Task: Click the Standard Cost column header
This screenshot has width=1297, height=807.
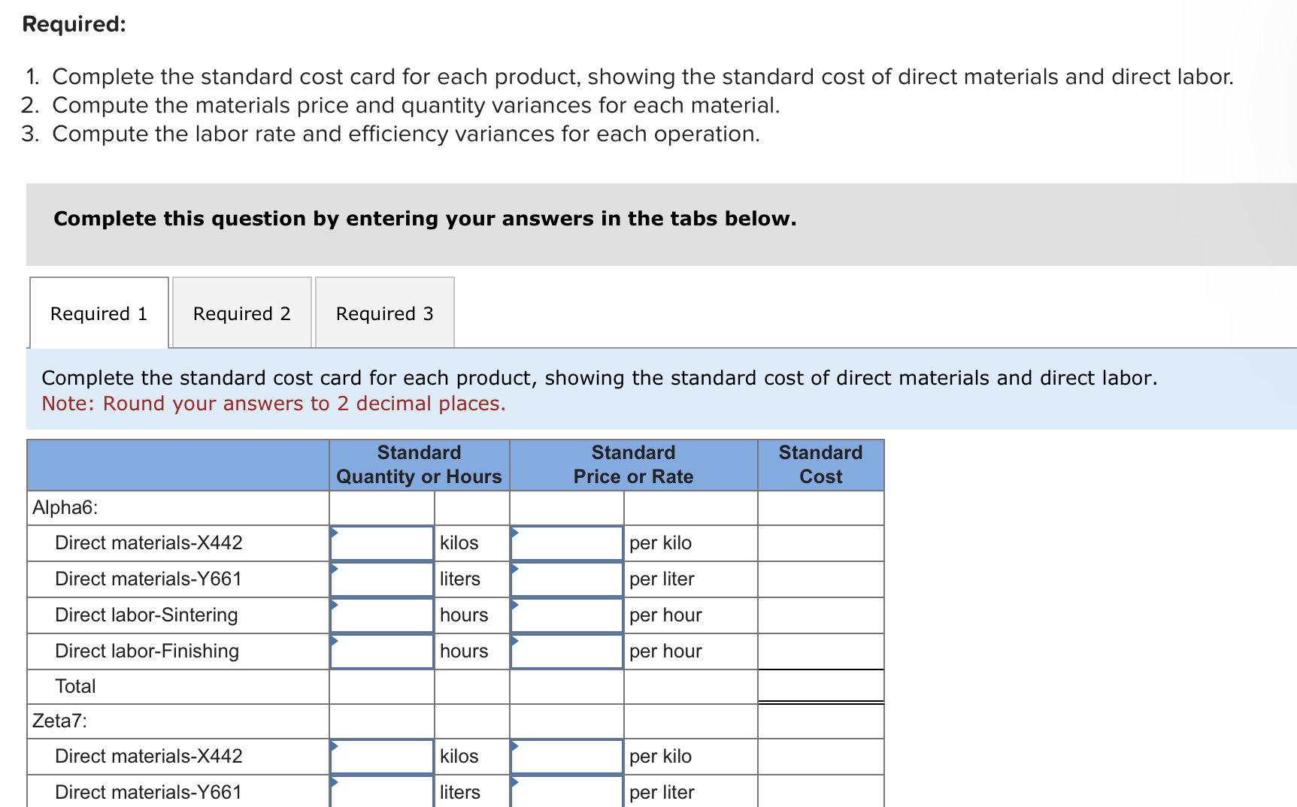Action: pyautogui.click(x=820, y=464)
